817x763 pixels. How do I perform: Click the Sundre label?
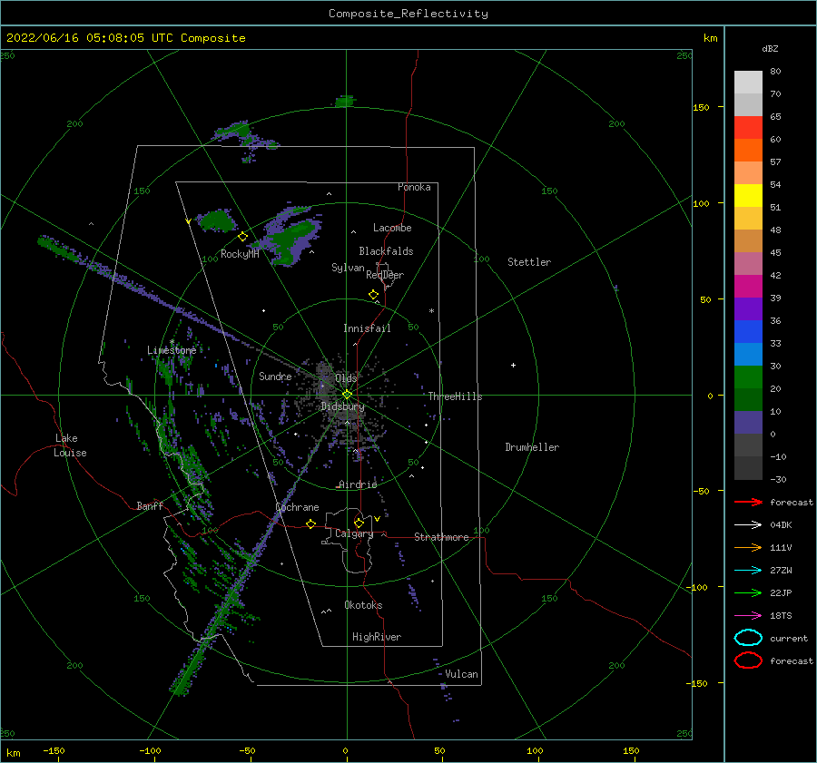pos(275,376)
